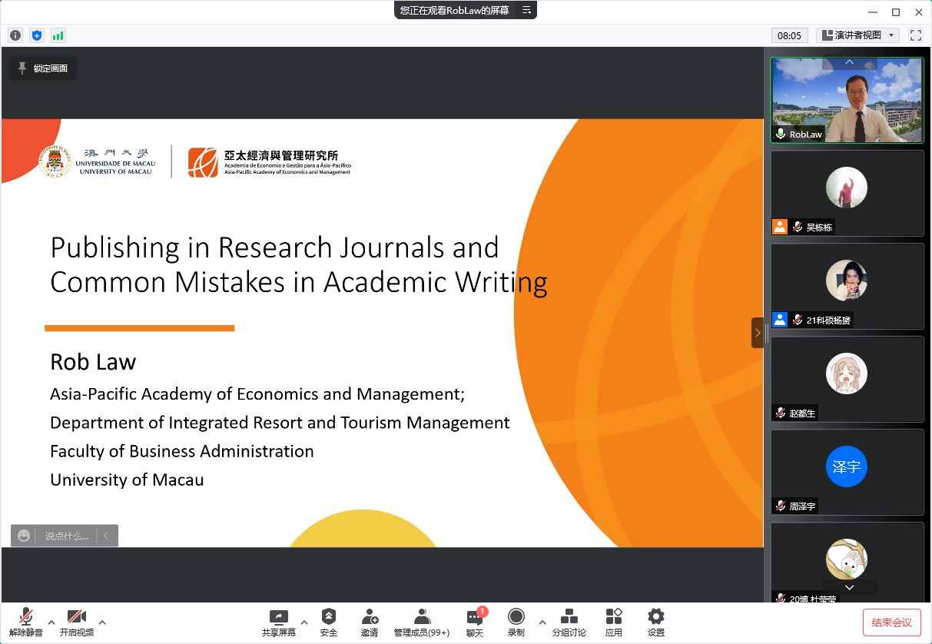
Task: Click the meeting info icon
Action: [15, 35]
